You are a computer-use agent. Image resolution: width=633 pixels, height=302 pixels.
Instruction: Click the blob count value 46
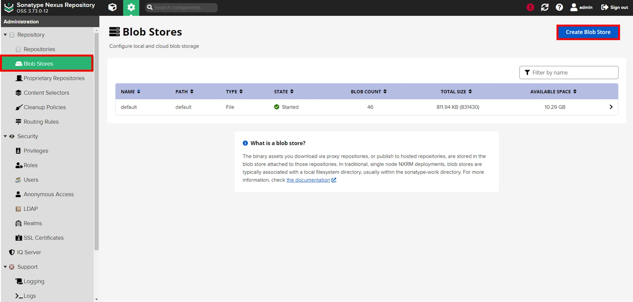[370, 107]
